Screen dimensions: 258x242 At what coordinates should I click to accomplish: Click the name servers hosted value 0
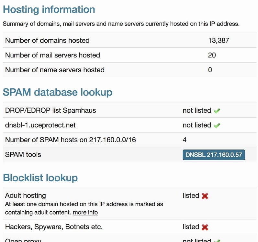tap(210, 70)
